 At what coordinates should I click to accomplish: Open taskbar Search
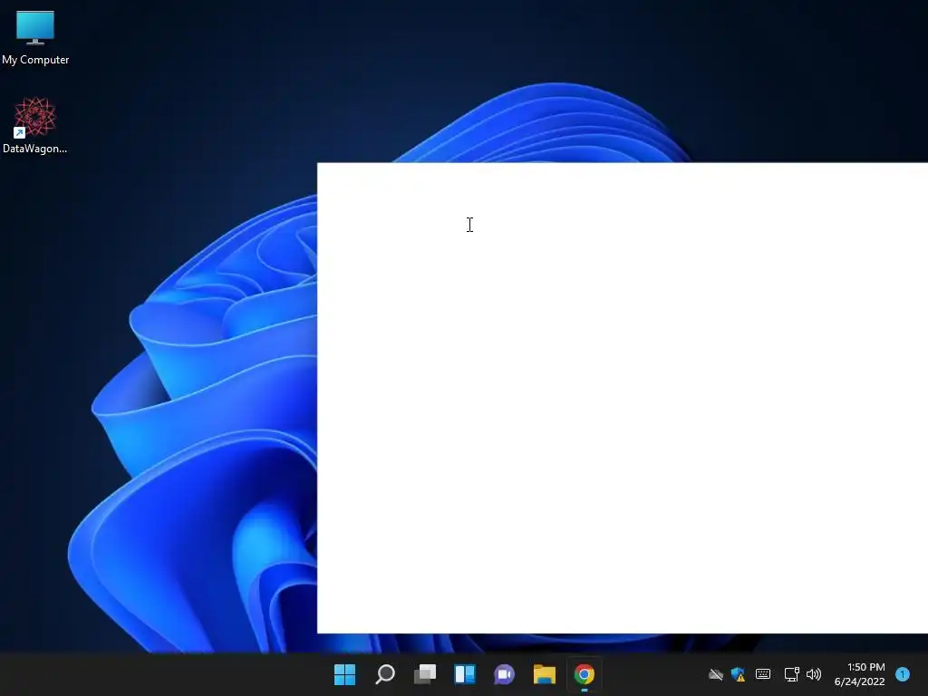click(384, 674)
